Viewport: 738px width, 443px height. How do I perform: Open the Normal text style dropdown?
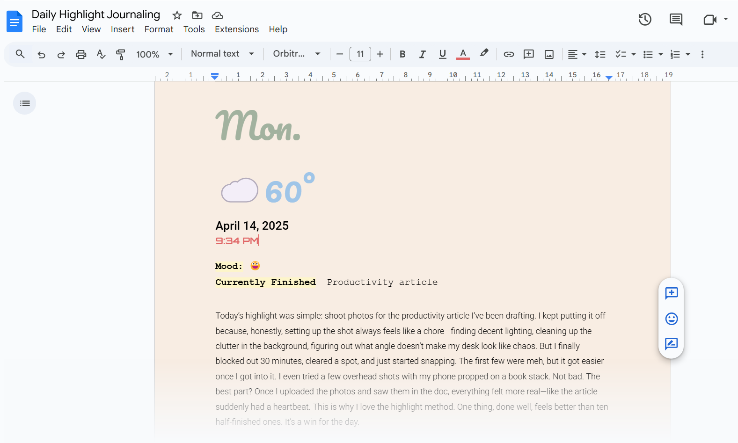[222, 54]
